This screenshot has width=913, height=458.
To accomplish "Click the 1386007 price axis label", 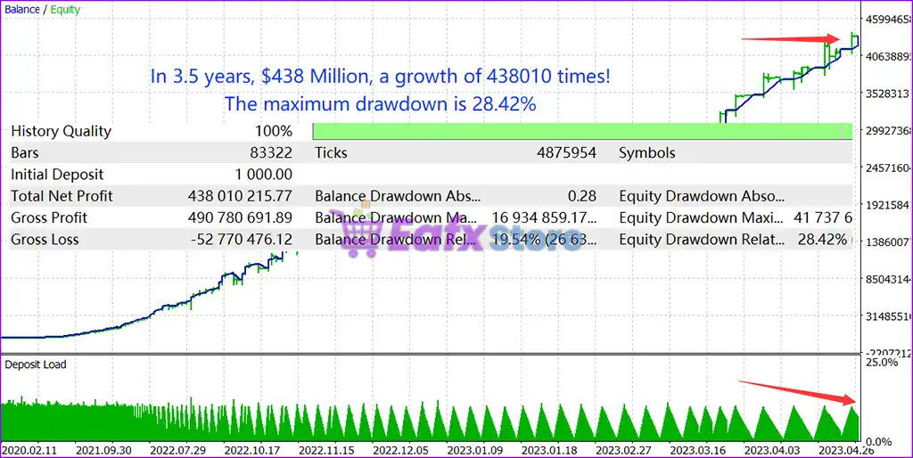I will (x=889, y=242).
